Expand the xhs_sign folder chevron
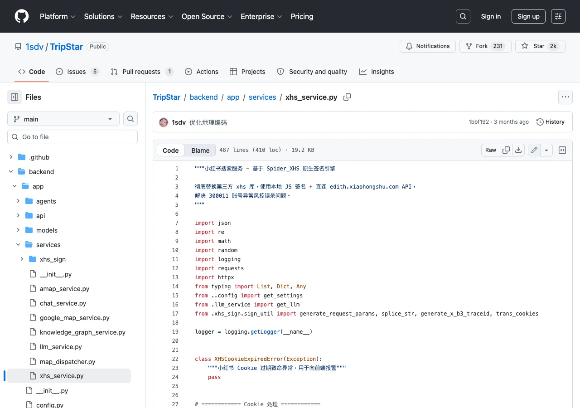Image resolution: width=580 pixels, height=408 pixels. 22,259
